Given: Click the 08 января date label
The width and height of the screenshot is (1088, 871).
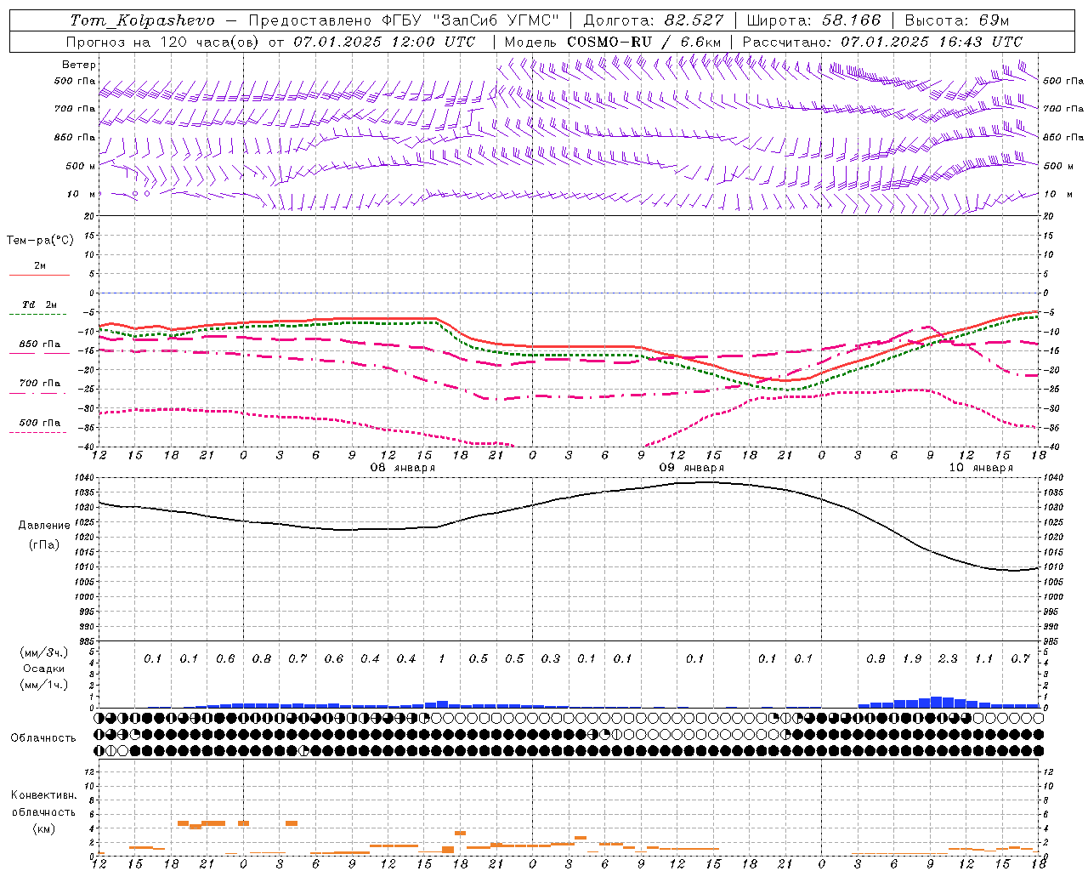Looking at the screenshot, I should tap(402, 468).
